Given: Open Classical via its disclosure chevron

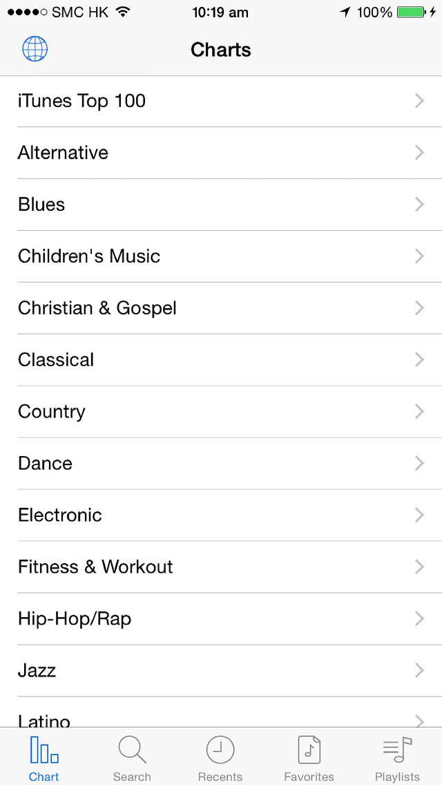Looking at the screenshot, I should click(x=420, y=359).
